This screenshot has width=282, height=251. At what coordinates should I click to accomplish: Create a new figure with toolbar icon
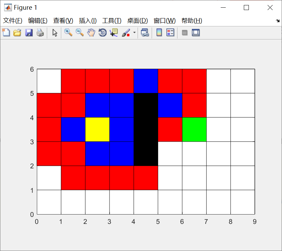point(6,33)
